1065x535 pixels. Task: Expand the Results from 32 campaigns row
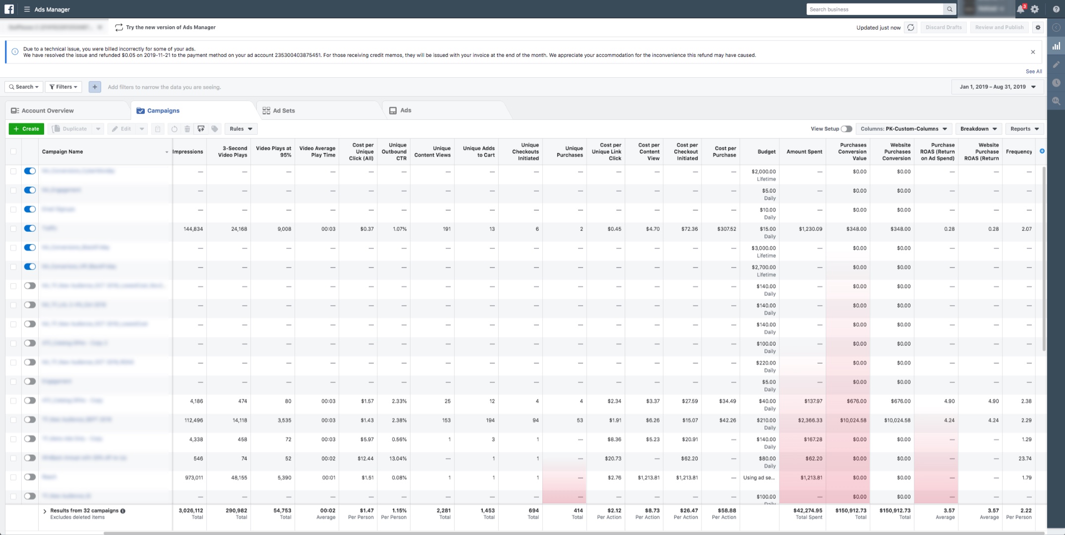45,511
